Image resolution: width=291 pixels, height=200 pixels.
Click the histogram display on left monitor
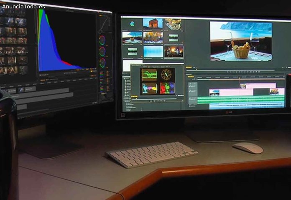click(x=67, y=40)
